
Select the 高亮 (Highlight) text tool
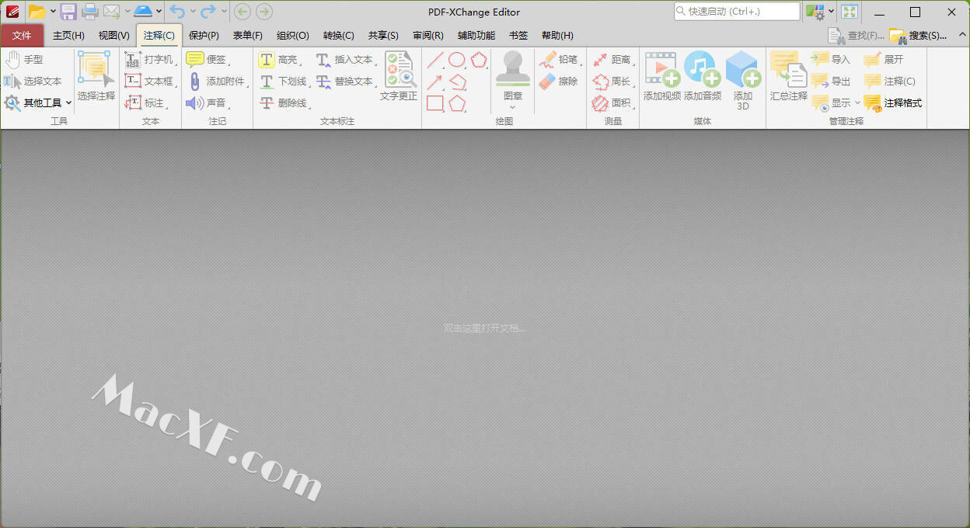click(x=278, y=60)
